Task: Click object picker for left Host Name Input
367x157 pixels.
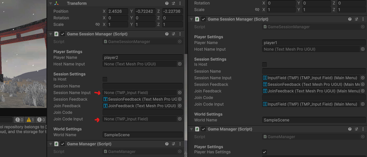Action: [180, 64]
